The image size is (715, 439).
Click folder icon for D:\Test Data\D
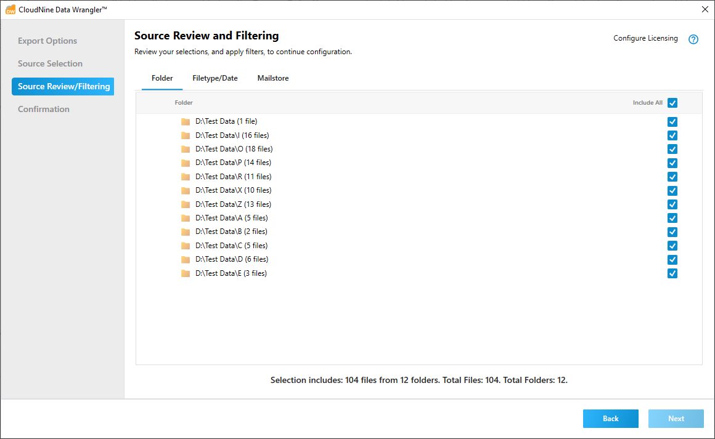(185, 260)
